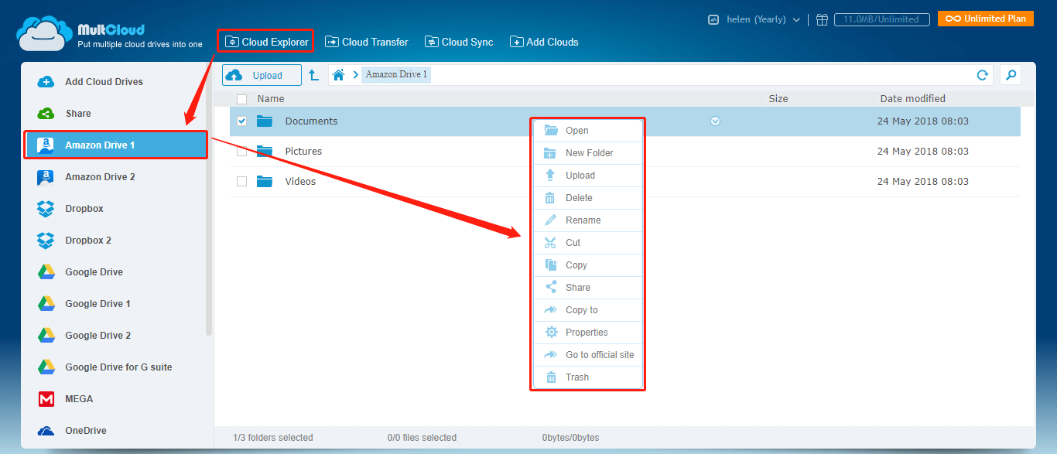The image size is (1057, 454).
Task: Click the '0bytes/0bytes' status text
Action: coord(570,438)
